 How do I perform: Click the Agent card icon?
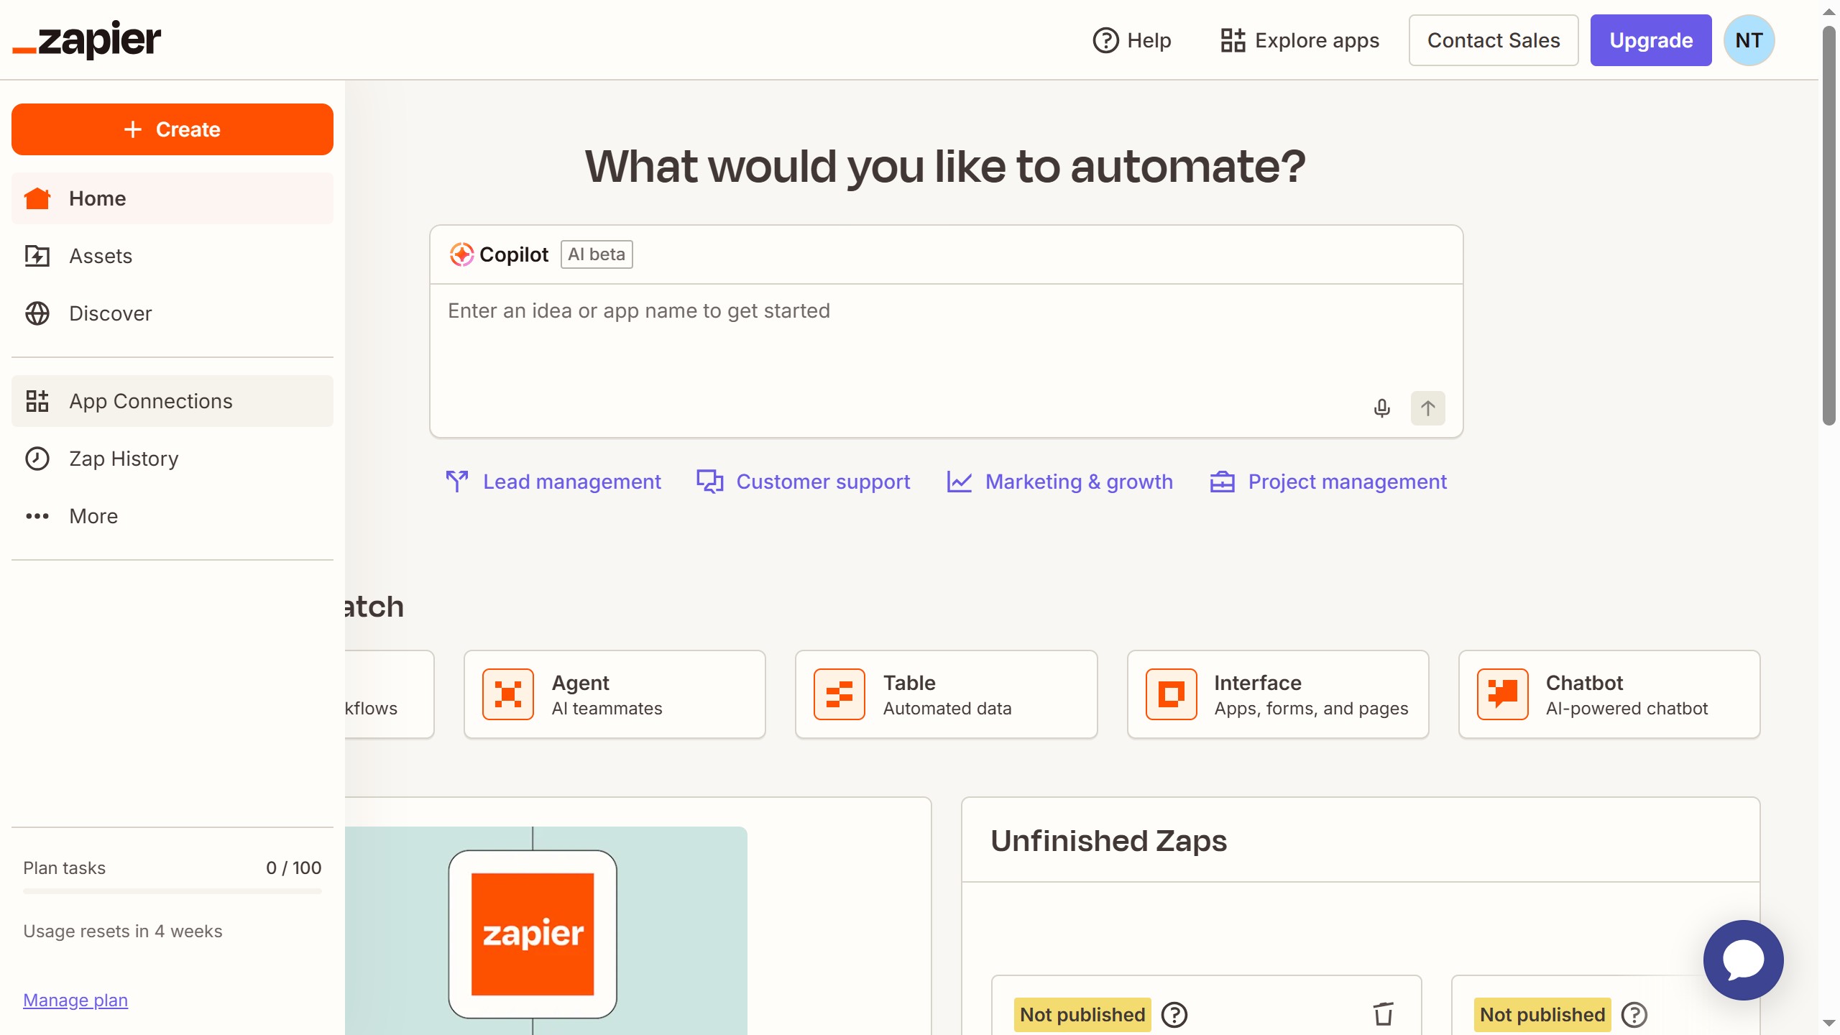tap(508, 694)
